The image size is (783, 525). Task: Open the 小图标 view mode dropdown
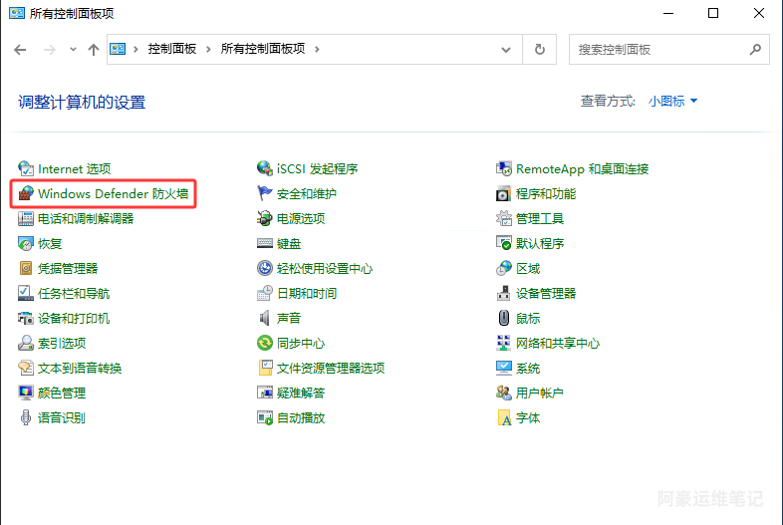pyautogui.click(x=672, y=101)
